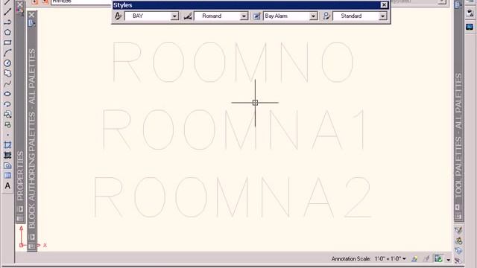Image resolution: width=477 pixels, height=268 pixels.
Task: Click the Make Block tool
Action: click(x=7, y=124)
